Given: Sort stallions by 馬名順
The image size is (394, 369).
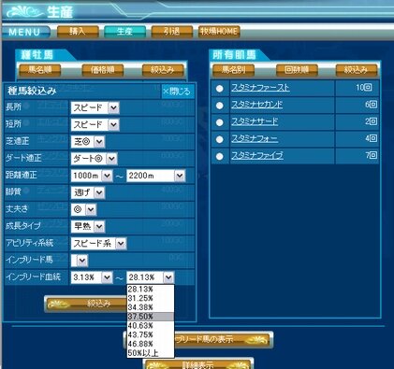Looking at the screenshot, I should (40, 70).
